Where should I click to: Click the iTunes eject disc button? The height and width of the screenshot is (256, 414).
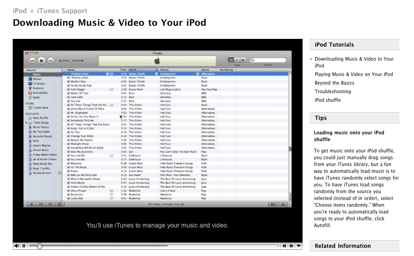(x=284, y=204)
